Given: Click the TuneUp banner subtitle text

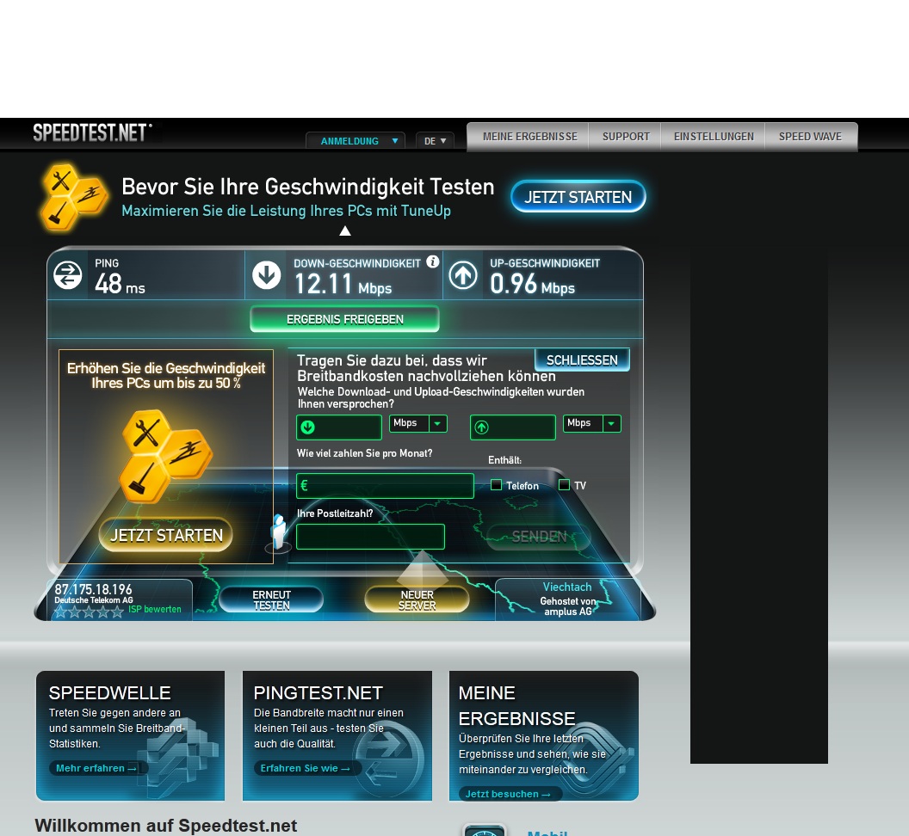Looking at the screenshot, I should (287, 211).
